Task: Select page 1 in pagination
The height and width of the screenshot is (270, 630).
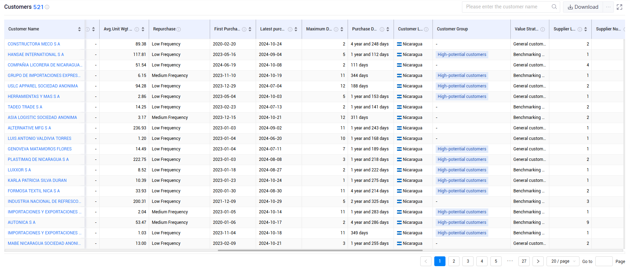Action: pyautogui.click(x=440, y=261)
